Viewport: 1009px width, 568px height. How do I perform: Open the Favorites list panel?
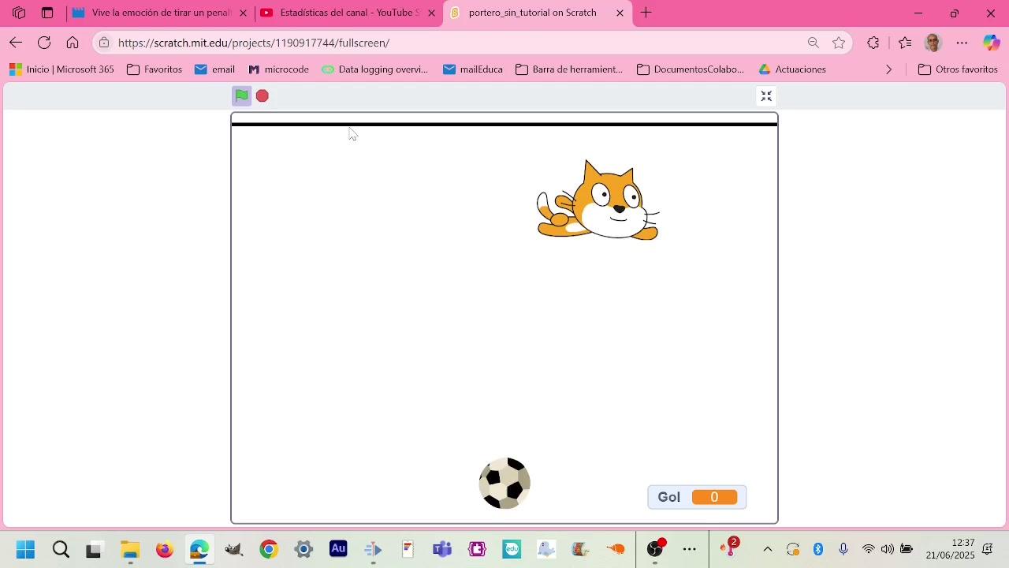click(905, 43)
